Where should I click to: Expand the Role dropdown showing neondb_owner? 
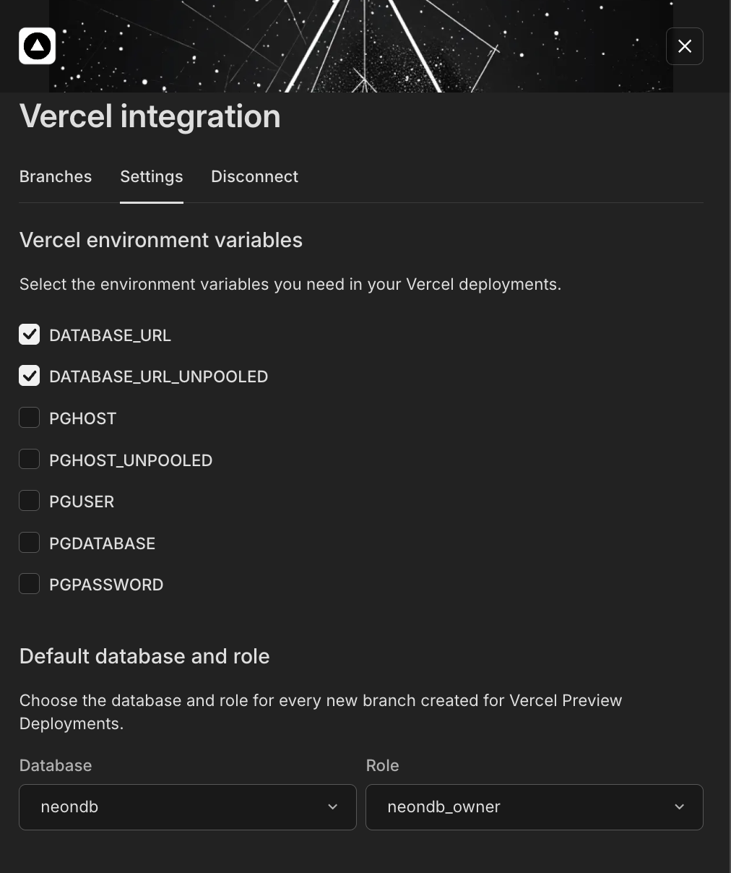[x=534, y=807]
